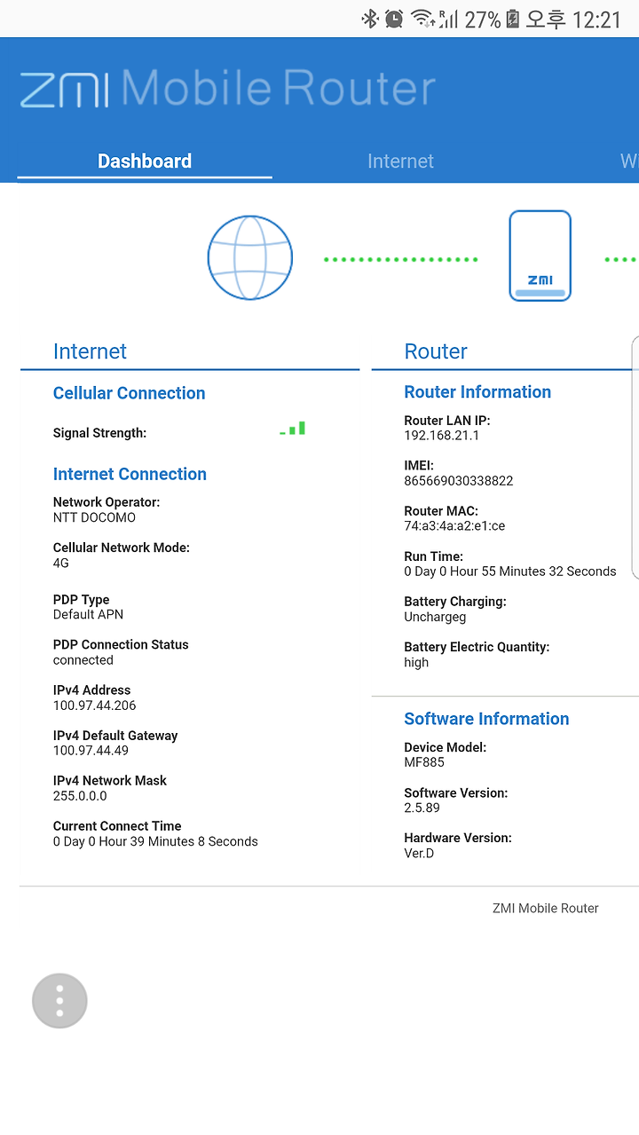This screenshot has height=1135, width=639.
Task: Tap the floating three-dots menu button
Action: click(x=59, y=1001)
